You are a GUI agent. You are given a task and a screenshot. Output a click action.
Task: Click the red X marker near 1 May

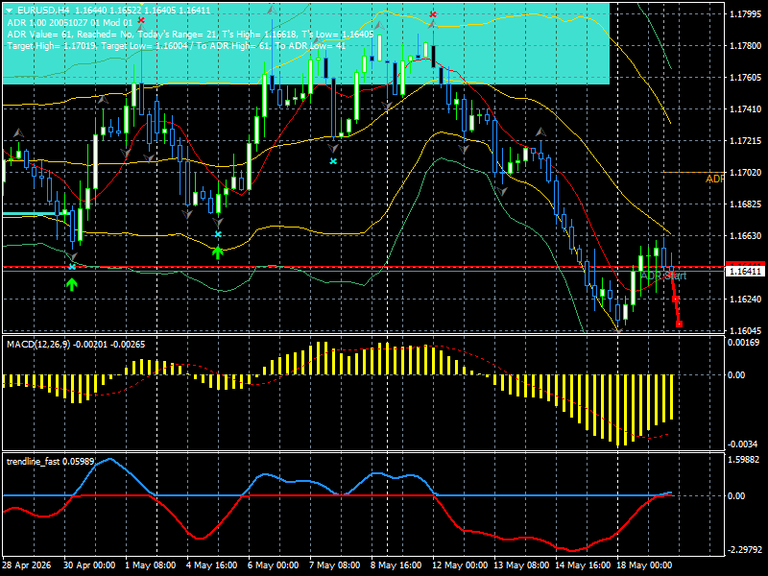point(141,20)
